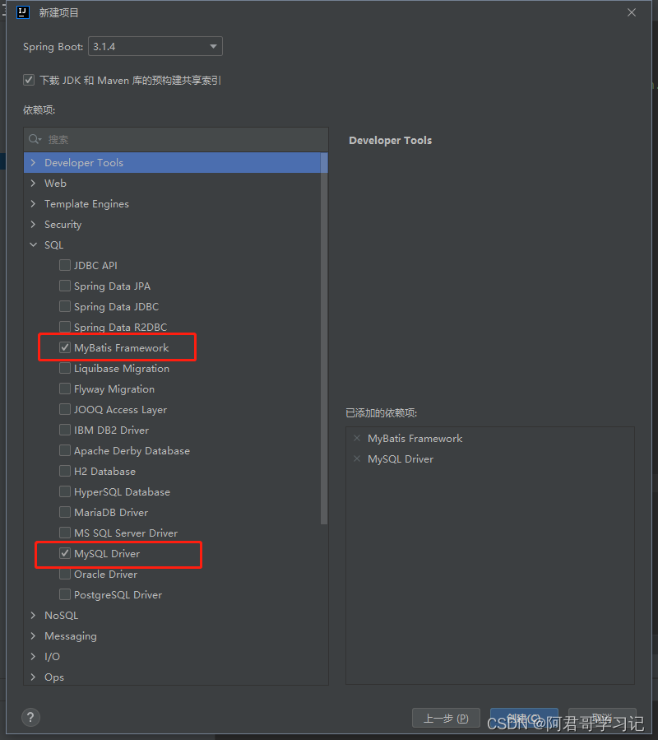Check the Oracle Driver checkbox

pos(65,574)
